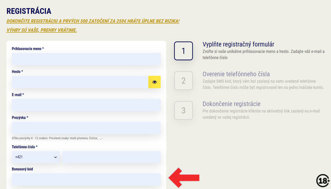Click the Prihlasovacie meno input field
331x189 pixels.
pos(86,59)
